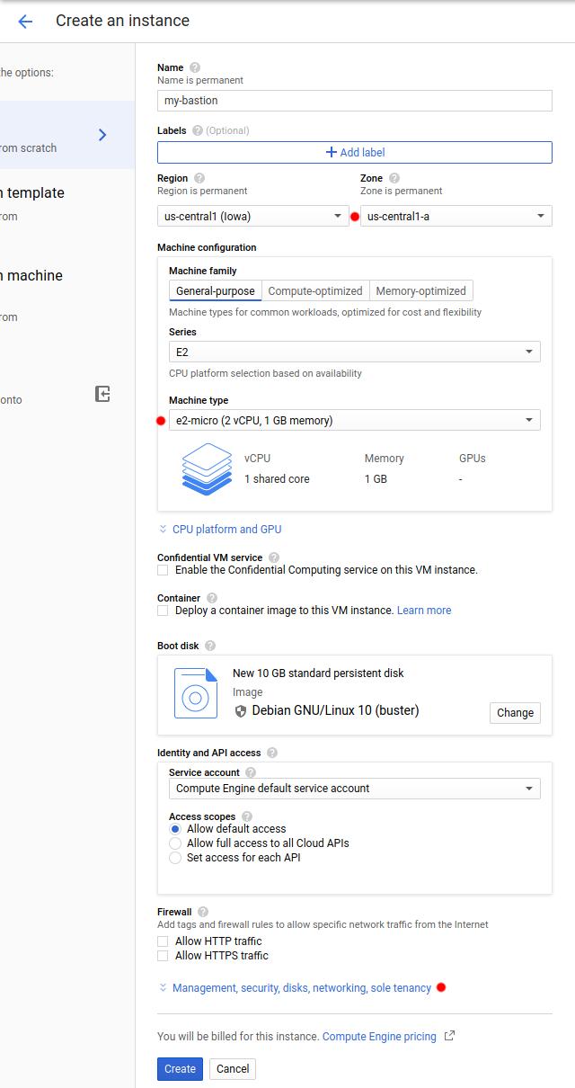
Task: Enable Confidential Computing service checkbox
Action: tap(163, 569)
